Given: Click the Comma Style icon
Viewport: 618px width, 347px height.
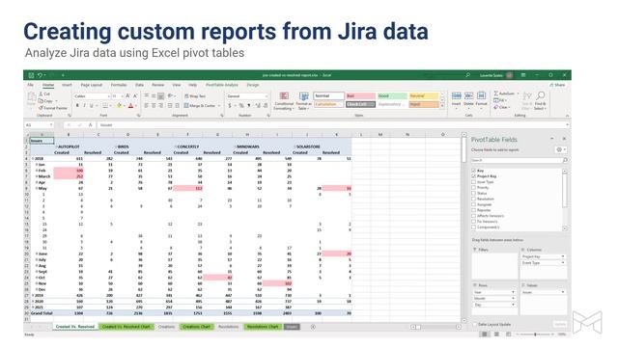Looking at the screenshot, I should (249, 105).
